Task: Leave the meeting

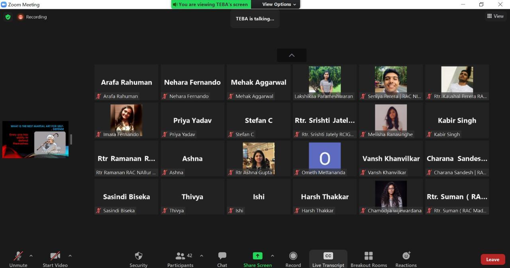Action: (x=492, y=259)
